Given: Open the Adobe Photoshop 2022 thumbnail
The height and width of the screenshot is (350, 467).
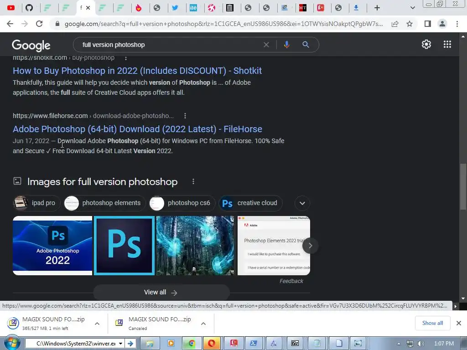Looking at the screenshot, I should click(x=52, y=246).
